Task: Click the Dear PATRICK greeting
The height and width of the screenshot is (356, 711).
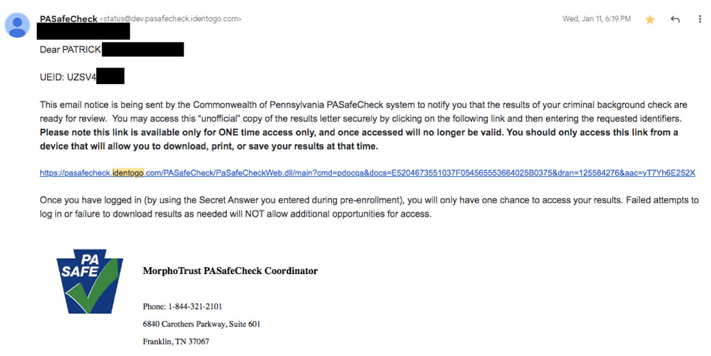Action: 70,50
